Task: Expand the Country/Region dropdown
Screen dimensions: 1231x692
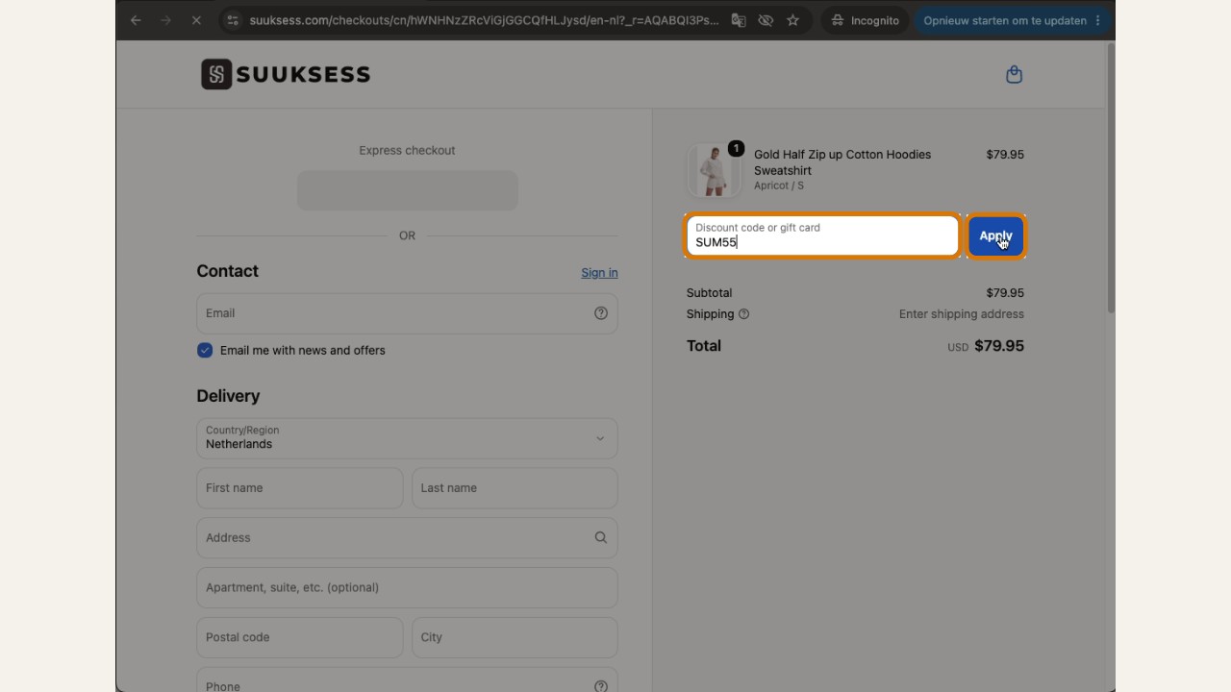Action: [x=407, y=438]
